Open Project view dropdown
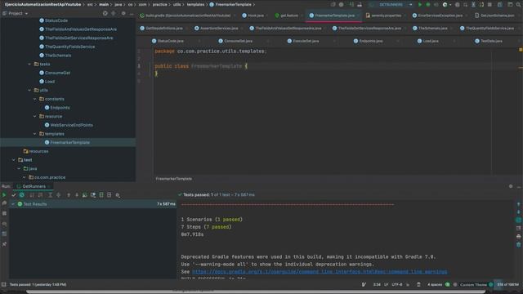This screenshot has width=523, height=294. tap(16, 13)
